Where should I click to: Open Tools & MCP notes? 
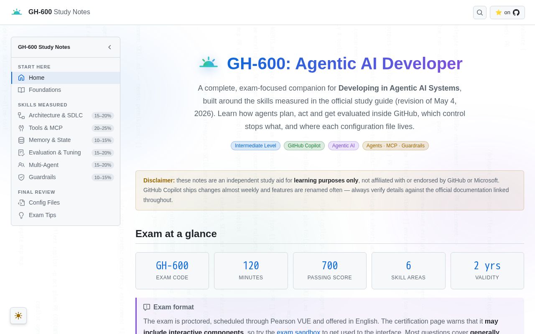click(66, 128)
